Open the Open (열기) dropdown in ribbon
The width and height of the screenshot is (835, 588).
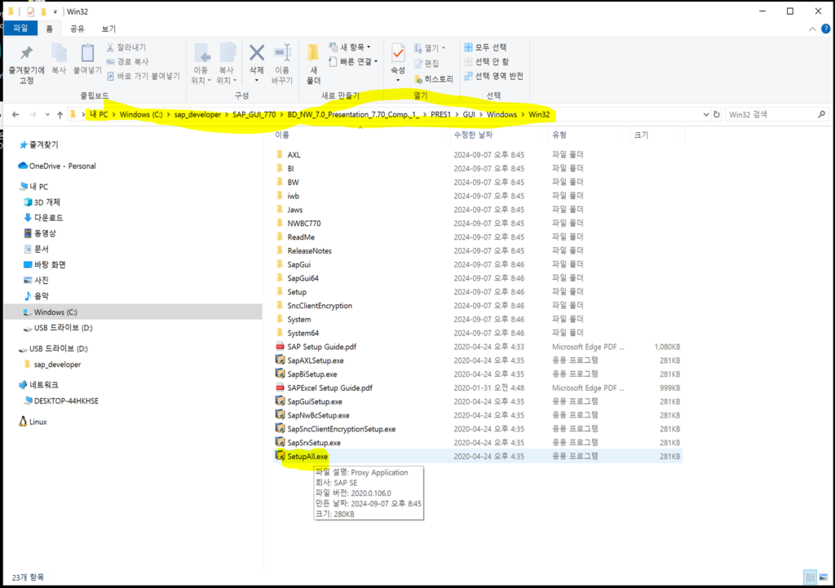tap(430, 48)
